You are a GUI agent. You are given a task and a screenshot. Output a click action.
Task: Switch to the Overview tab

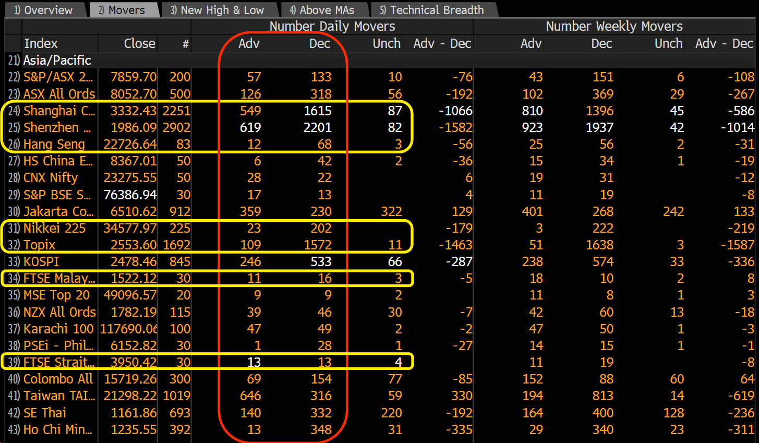click(x=43, y=10)
